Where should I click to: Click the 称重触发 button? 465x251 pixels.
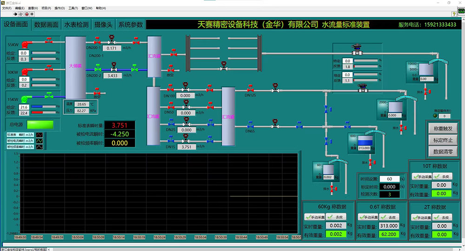coord(443,128)
